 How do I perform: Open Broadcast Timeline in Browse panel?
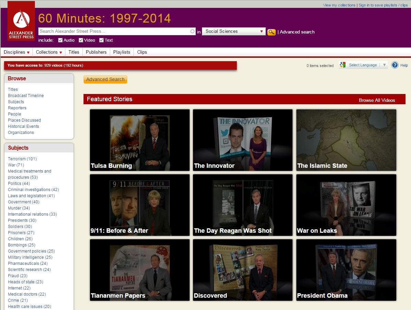click(x=26, y=96)
